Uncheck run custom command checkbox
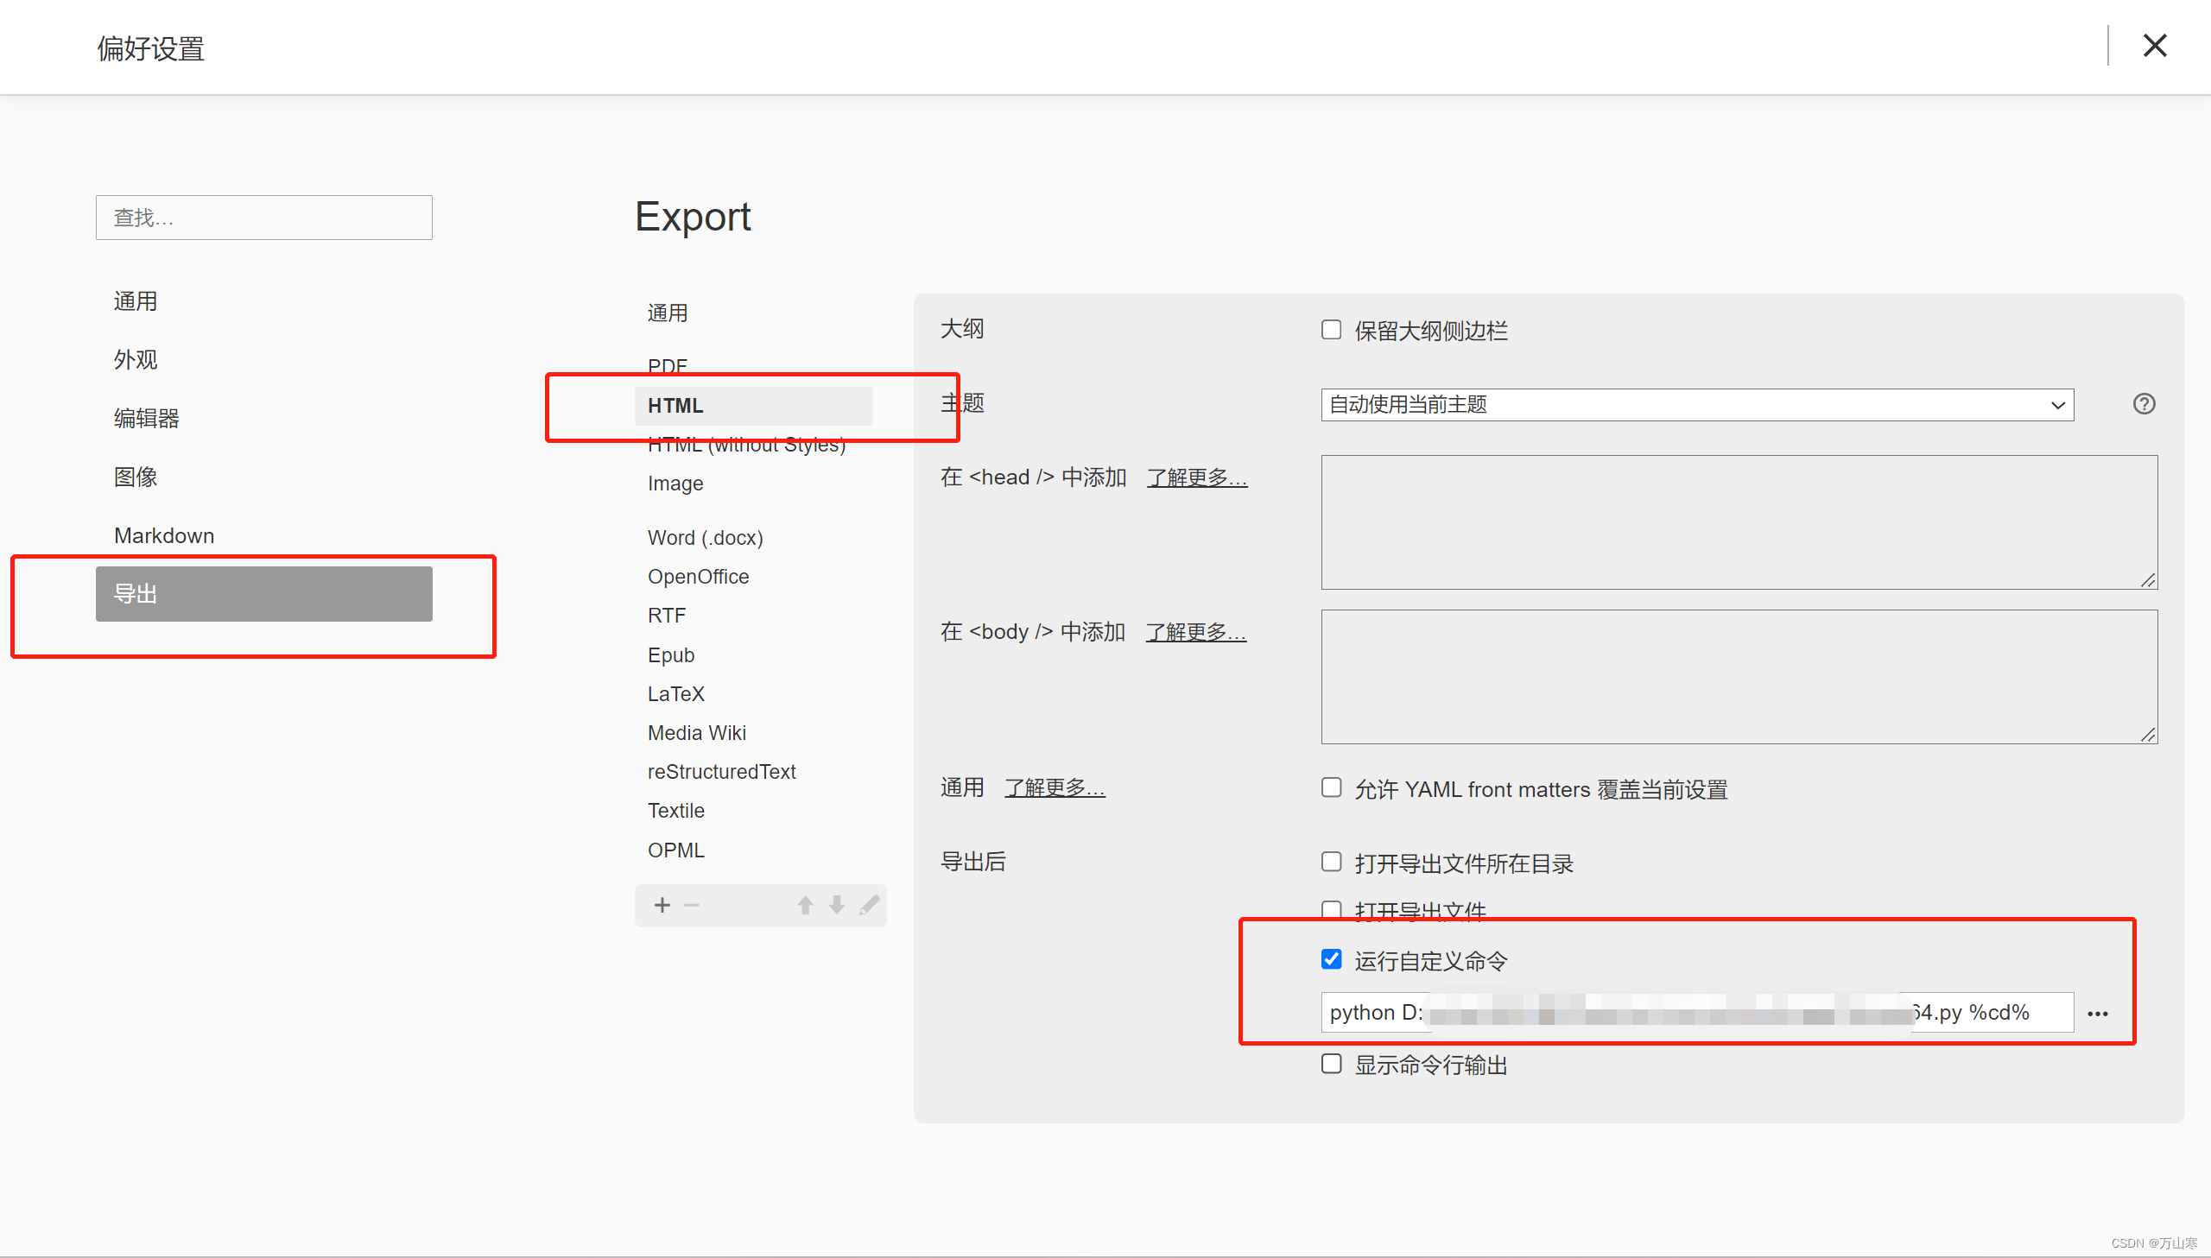The image size is (2211, 1258). 1332,960
